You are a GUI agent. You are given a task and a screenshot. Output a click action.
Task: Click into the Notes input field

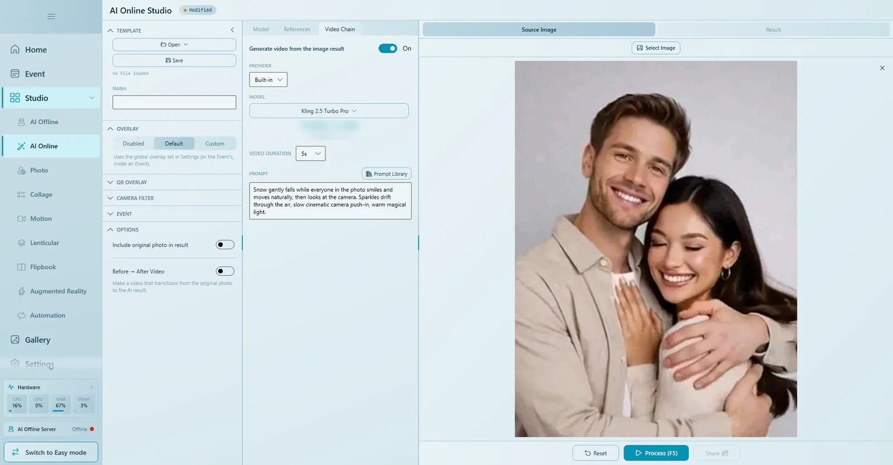(x=174, y=102)
